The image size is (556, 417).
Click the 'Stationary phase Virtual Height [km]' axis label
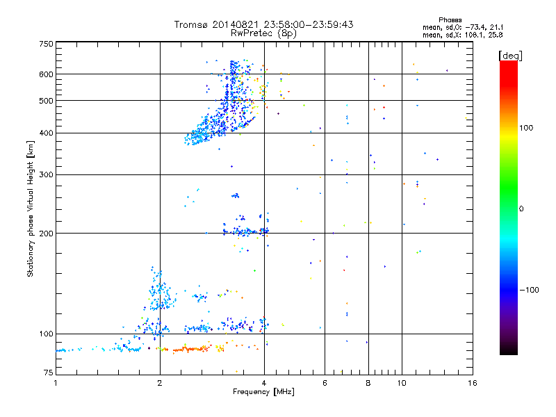(31, 208)
